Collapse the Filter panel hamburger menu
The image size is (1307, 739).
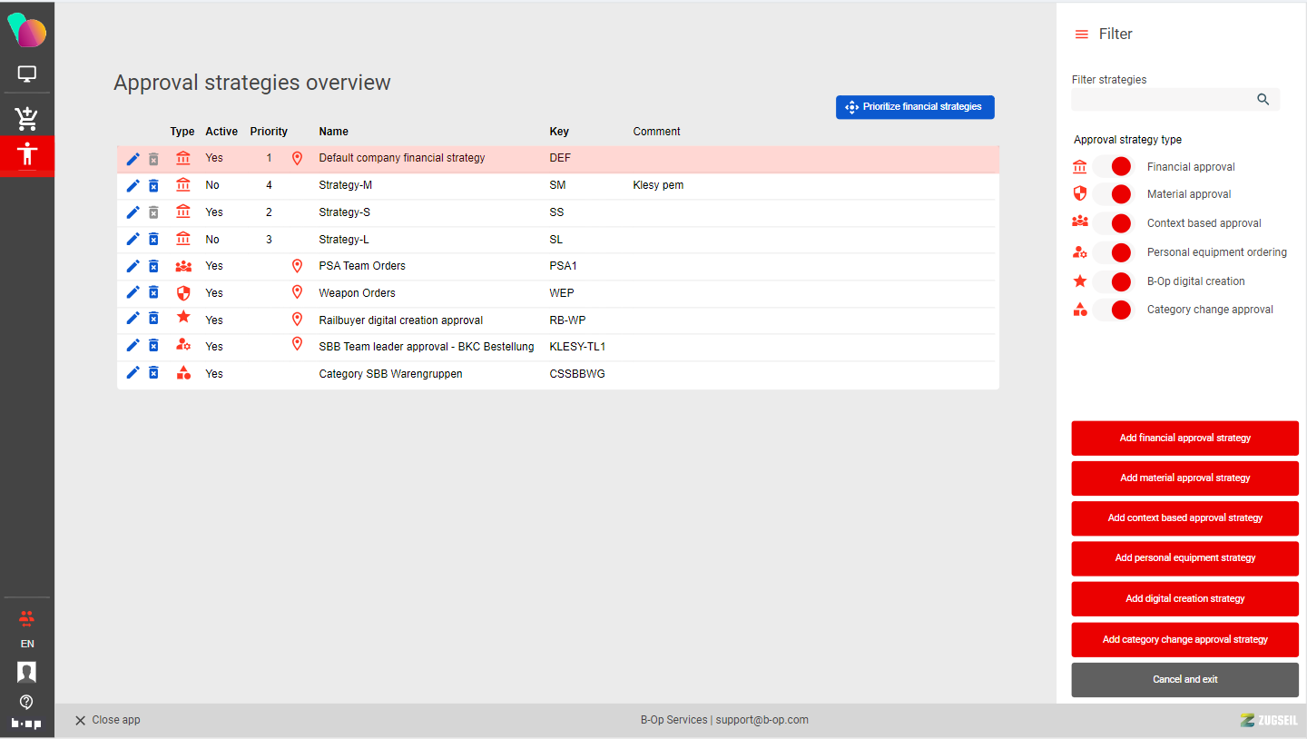1081,34
